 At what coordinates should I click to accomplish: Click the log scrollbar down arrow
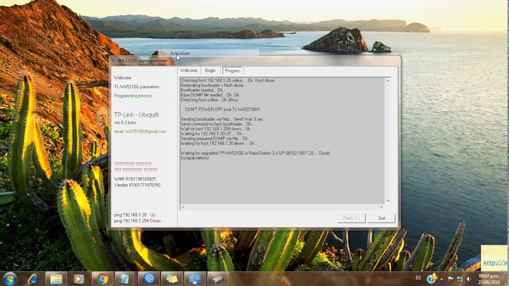388,201
